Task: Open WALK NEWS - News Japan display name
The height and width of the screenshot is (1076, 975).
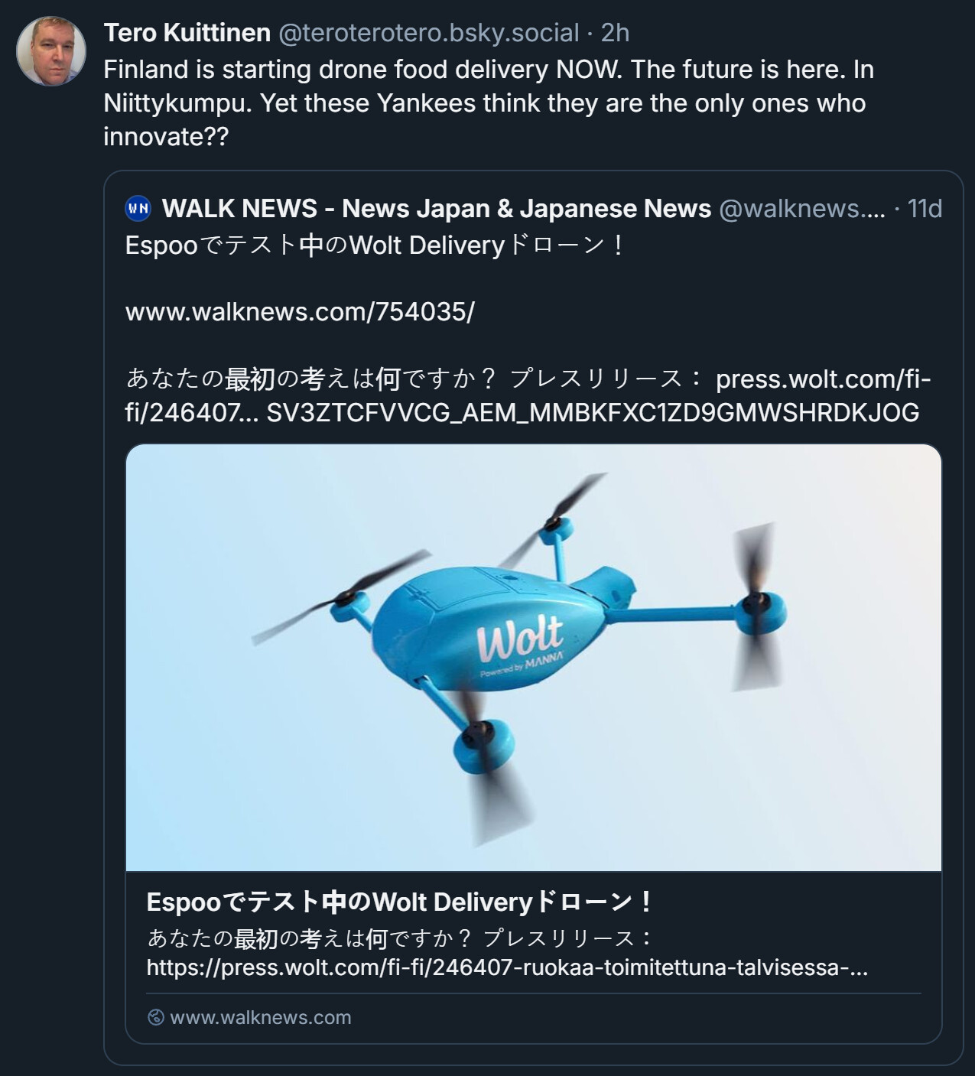Action: click(x=437, y=208)
